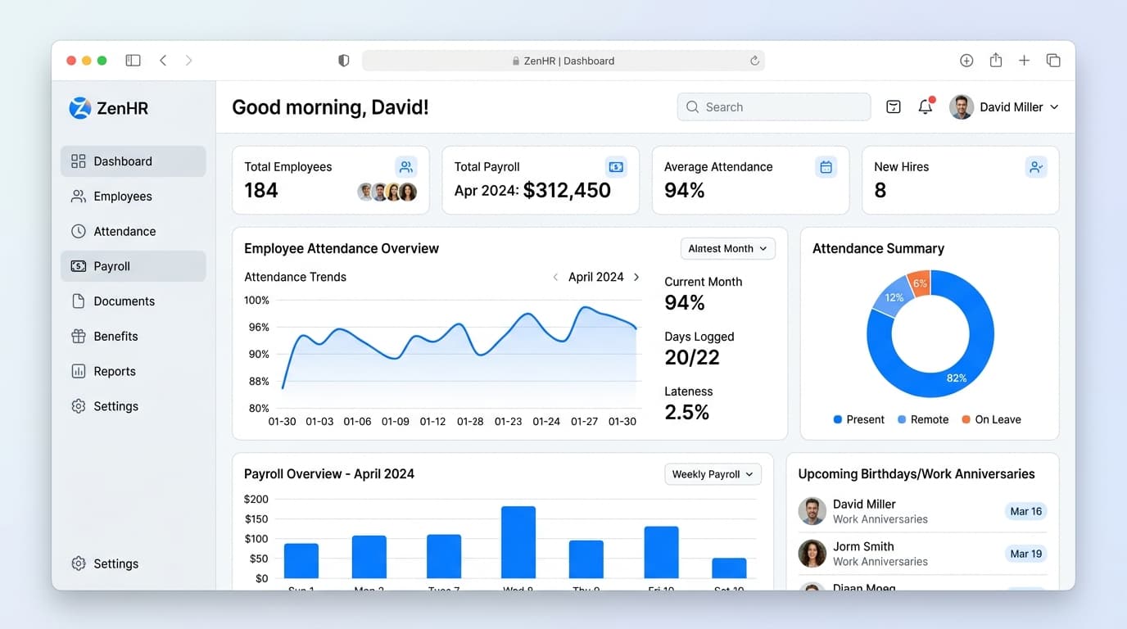
Task: Go to the month before April 2024
Action: (555, 278)
